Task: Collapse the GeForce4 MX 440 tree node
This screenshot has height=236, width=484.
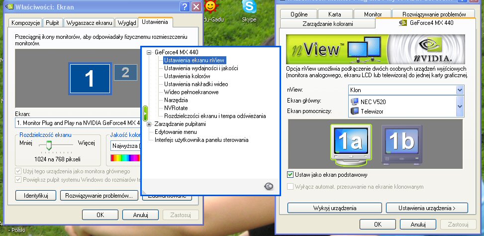Action: [149, 52]
